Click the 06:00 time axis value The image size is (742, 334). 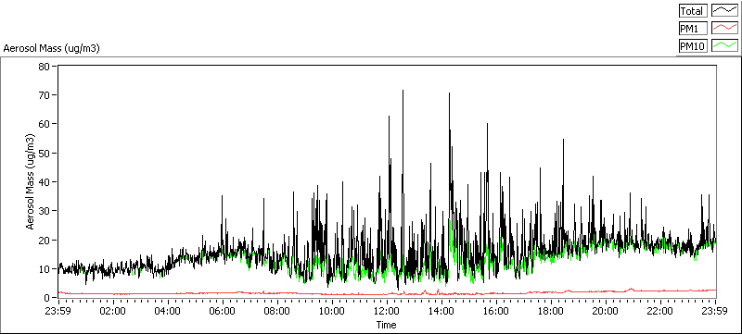coord(223,311)
